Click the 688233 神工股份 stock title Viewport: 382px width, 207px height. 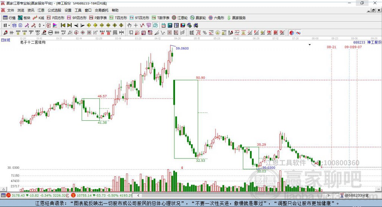[x=367, y=43]
